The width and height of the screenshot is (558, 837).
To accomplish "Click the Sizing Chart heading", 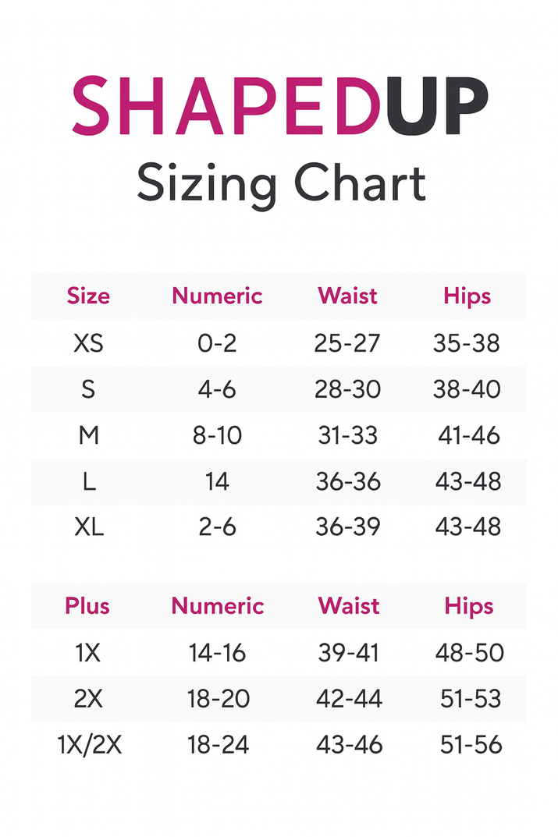I will [x=281, y=184].
